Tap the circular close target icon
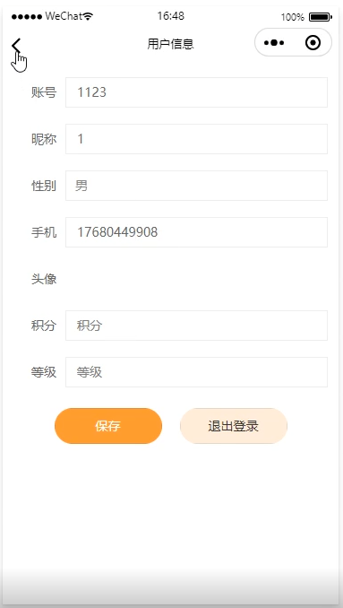The height and width of the screenshot is (608, 343). (313, 43)
